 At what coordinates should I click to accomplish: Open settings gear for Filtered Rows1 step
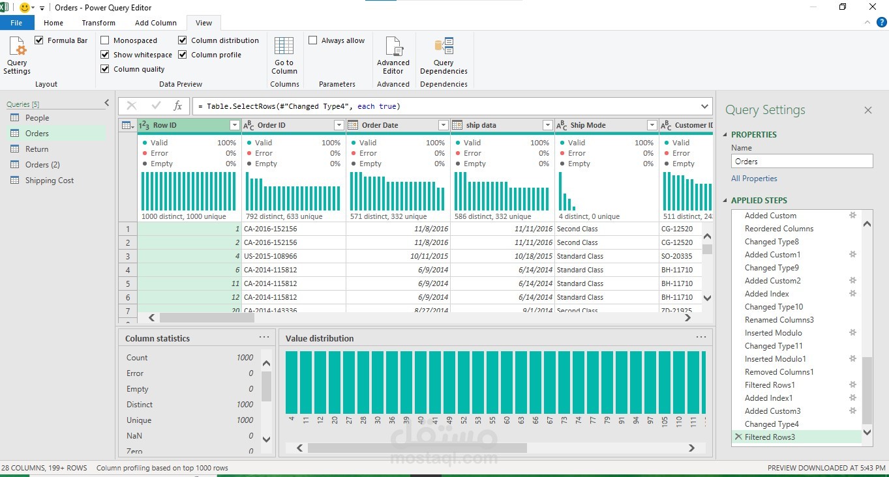point(852,384)
